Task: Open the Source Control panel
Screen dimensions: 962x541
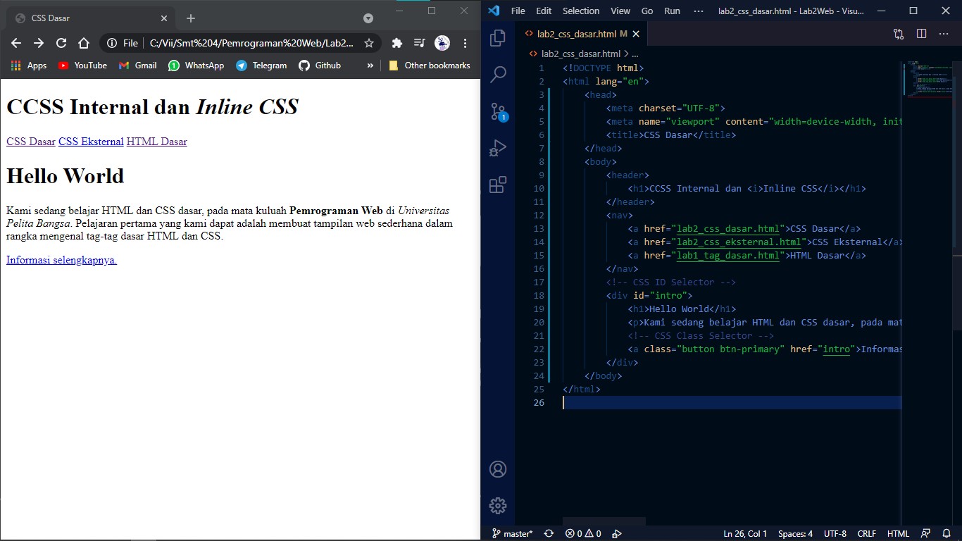Action: tap(498, 111)
